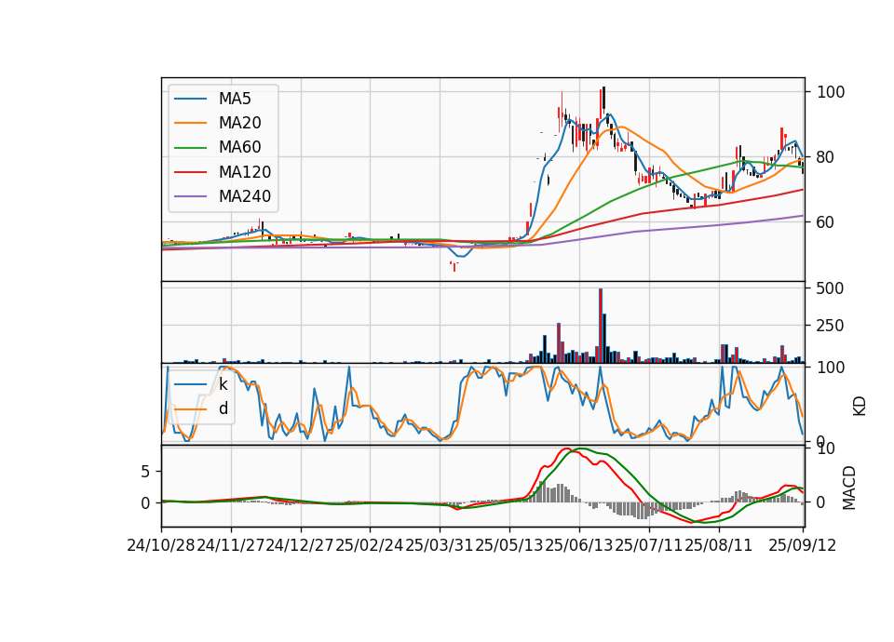Click the 25/06/13 date label
This screenshot has height=642, width=894.
point(578,545)
